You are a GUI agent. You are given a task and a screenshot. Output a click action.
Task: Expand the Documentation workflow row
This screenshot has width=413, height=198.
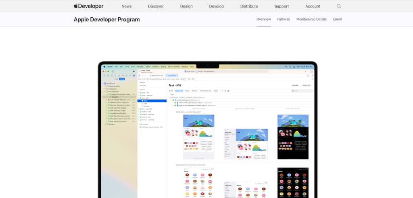tap(105, 86)
